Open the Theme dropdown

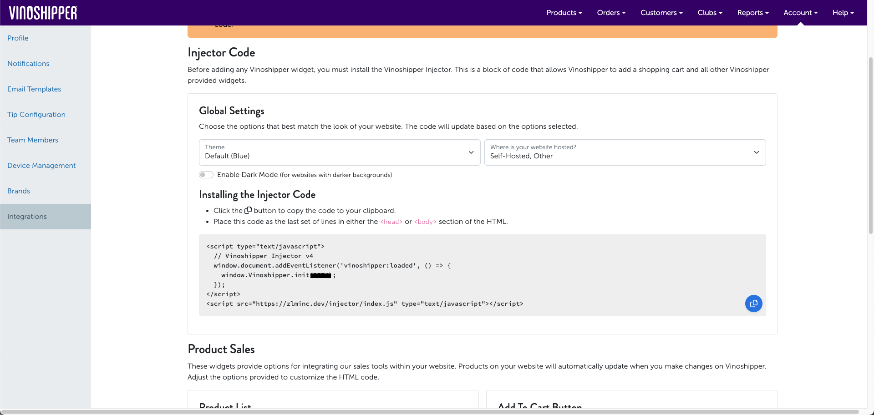pyautogui.click(x=340, y=152)
